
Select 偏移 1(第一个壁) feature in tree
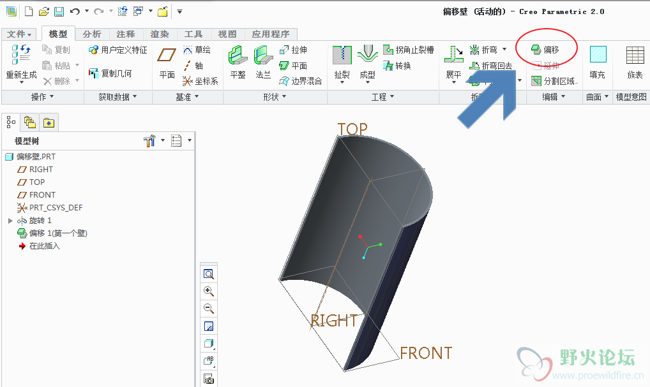coord(52,233)
